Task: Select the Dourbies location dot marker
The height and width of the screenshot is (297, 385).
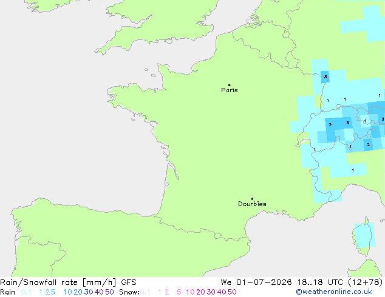Action: pyautogui.click(x=252, y=199)
